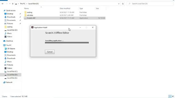Image resolution: width=175 pixels, height=98 pixels.
Task: Sort files by Date modified column
Action: [65, 8]
